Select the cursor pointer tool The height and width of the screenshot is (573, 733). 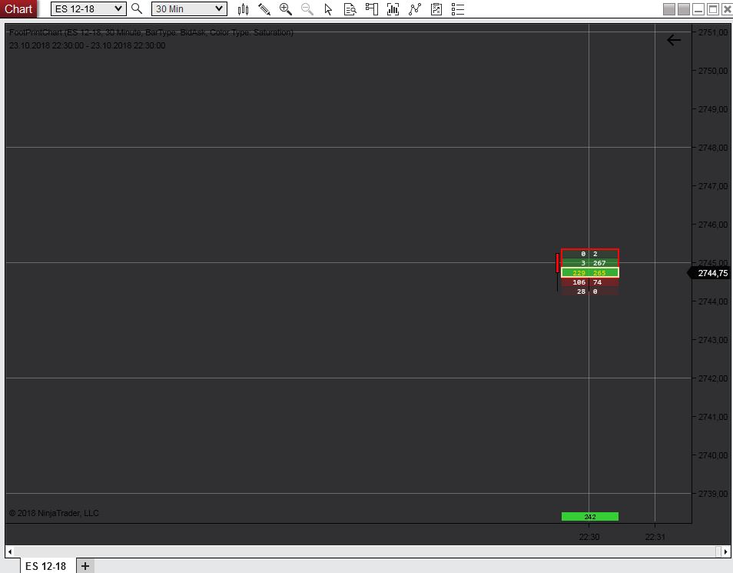click(x=329, y=9)
